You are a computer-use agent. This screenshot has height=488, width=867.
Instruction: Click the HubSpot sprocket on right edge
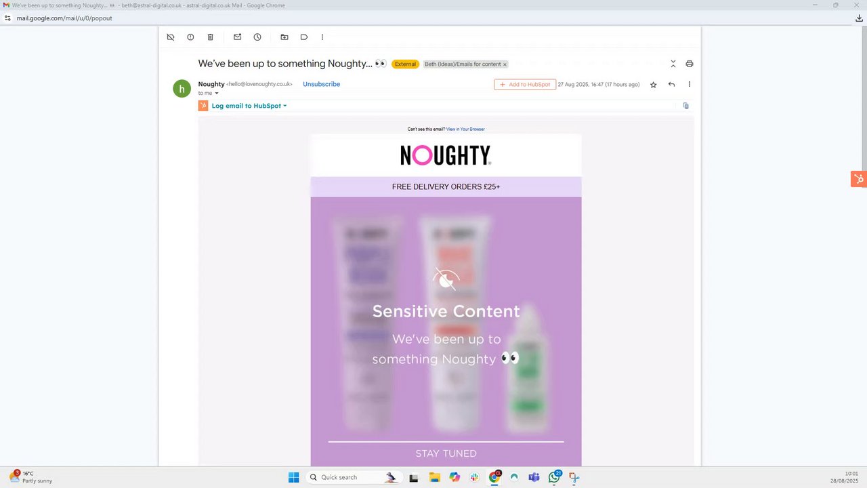pos(859,179)
